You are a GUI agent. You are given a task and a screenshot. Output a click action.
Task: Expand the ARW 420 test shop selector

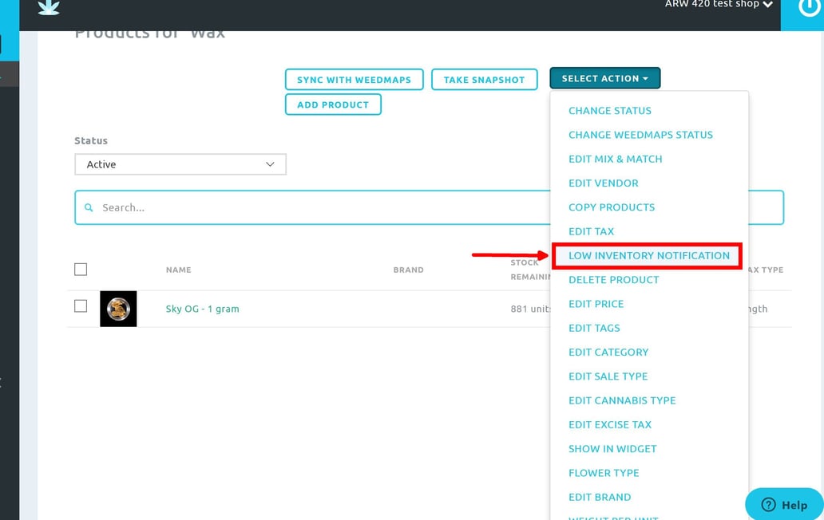[719, 5]
